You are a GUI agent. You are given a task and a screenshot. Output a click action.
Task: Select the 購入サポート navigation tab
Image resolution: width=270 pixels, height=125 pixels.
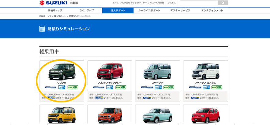tap(118, 10)
